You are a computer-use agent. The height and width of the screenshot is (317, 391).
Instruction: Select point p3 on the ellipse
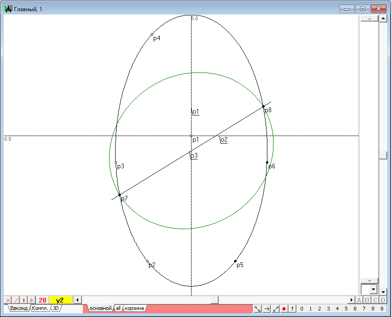click(116, 162)
